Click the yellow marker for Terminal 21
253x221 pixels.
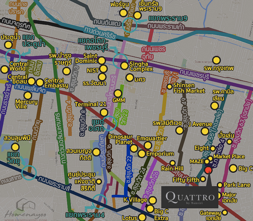click(x=104, y=112)
